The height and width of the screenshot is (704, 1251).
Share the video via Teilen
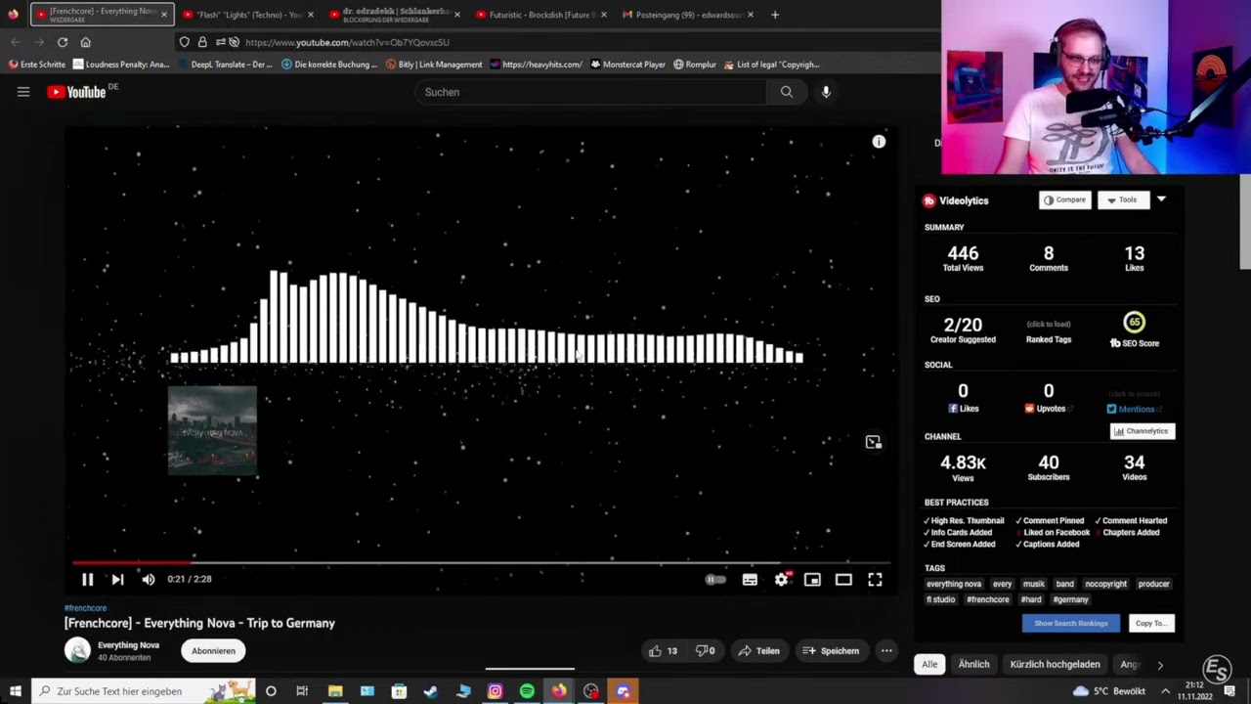(758, 651)
